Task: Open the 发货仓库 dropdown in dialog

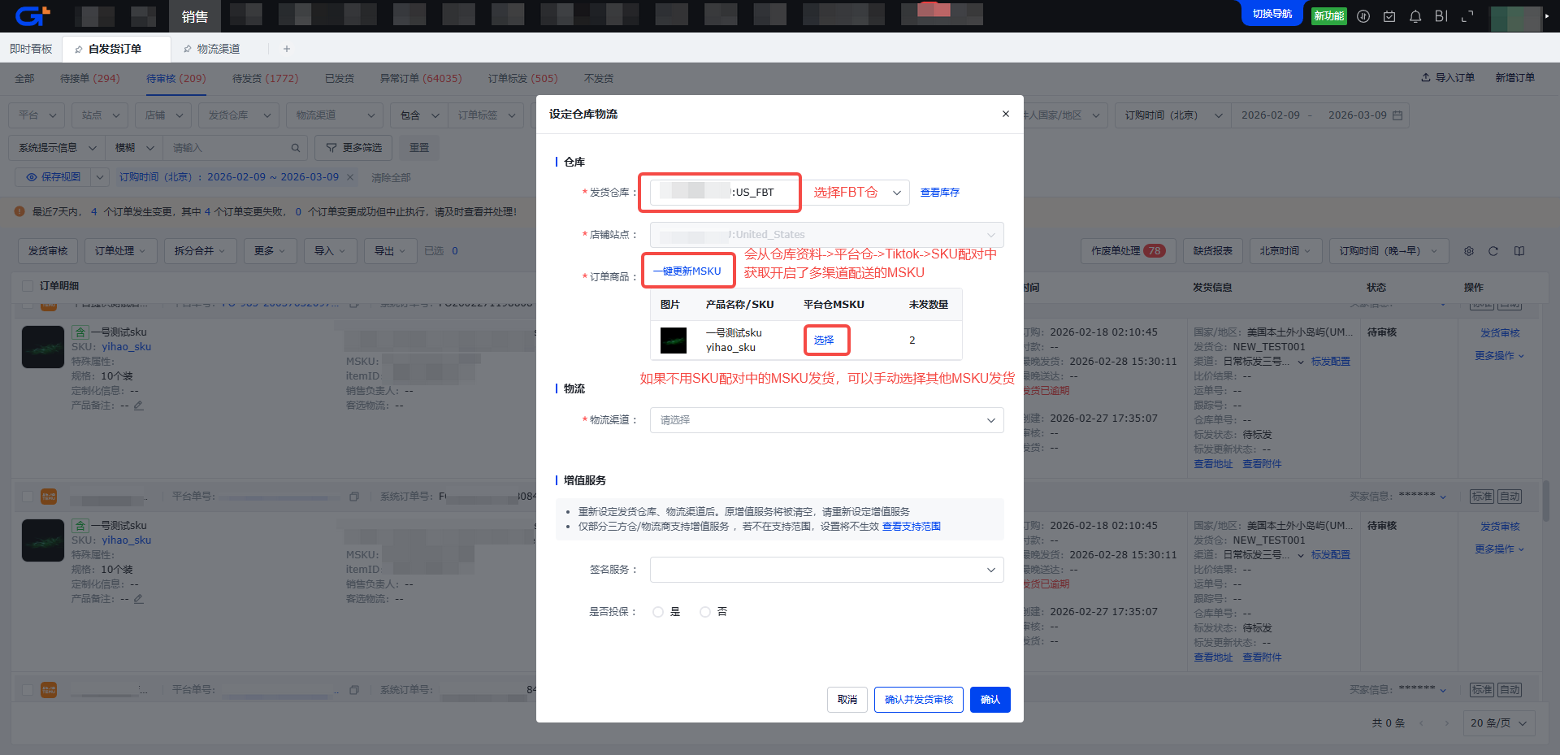Action: pyautogui.click(x=779, y=193)
